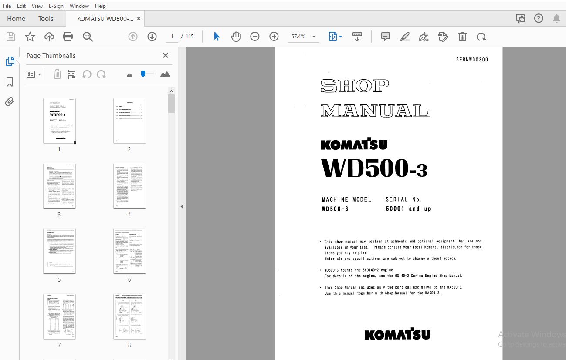Select page 1 thumbnail

(x=59, y=121)
